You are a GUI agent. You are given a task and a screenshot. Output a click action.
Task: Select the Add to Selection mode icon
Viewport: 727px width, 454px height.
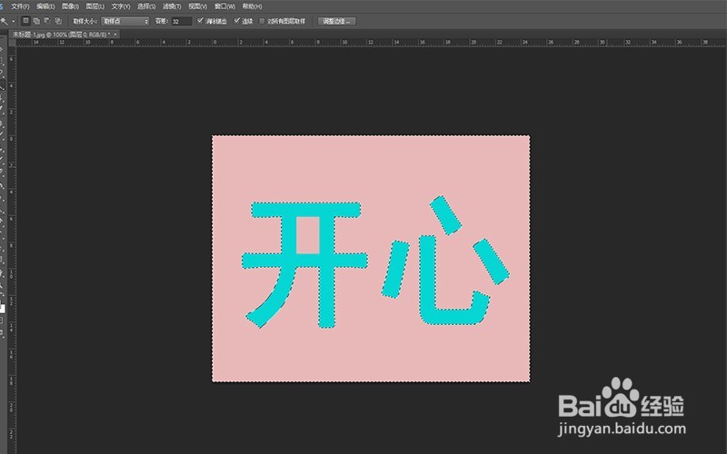pyautogui.click(x=36, y=21)
